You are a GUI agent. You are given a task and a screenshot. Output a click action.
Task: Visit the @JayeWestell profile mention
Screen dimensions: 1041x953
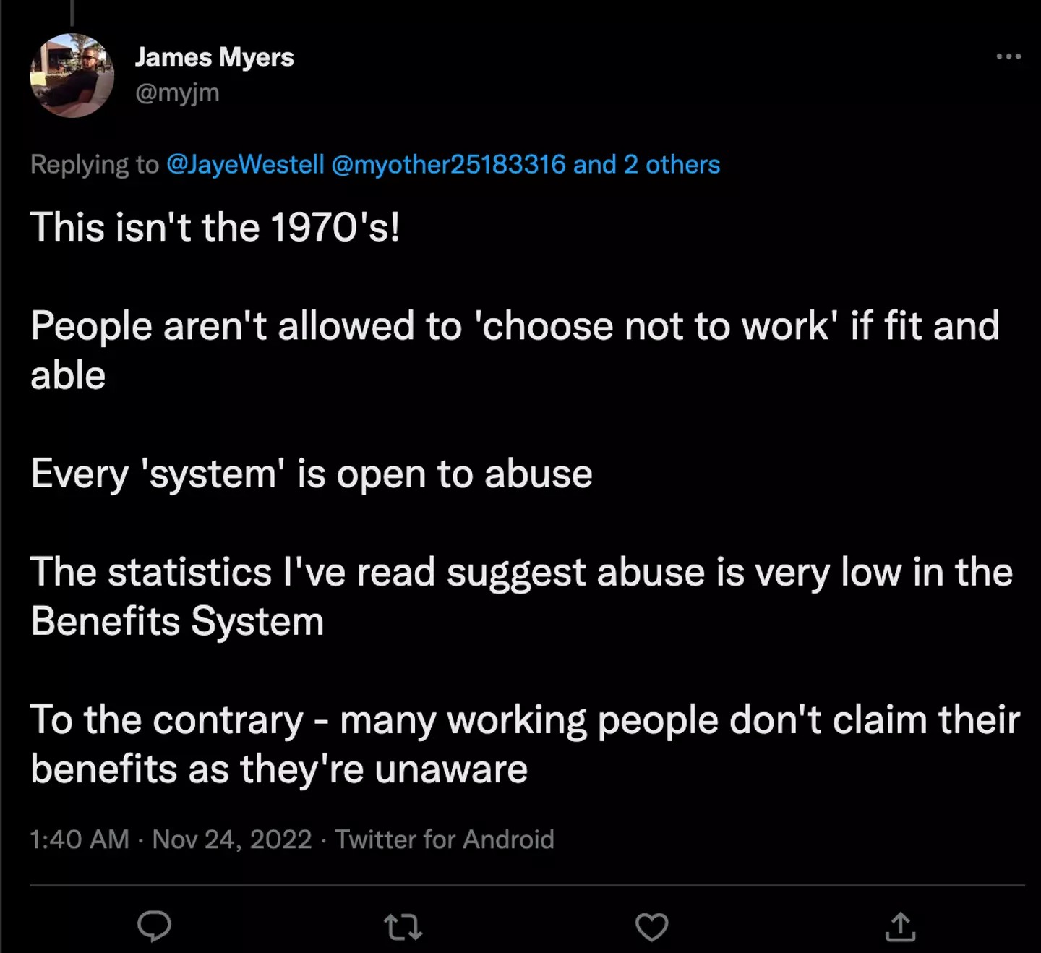pyautogui.click(x=245, y=165)
